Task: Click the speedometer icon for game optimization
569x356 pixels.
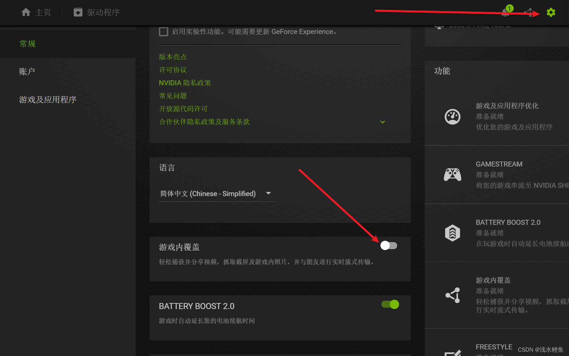Action: click(x=452, y=117)
